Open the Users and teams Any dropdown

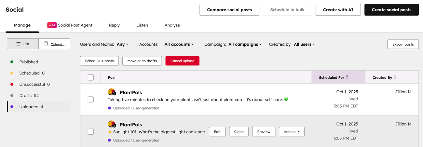pyautogui.click(x=123, y=44)
